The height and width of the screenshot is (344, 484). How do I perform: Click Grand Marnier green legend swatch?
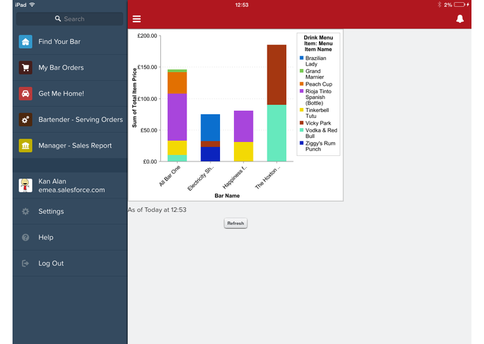click(x=302, y=70)
